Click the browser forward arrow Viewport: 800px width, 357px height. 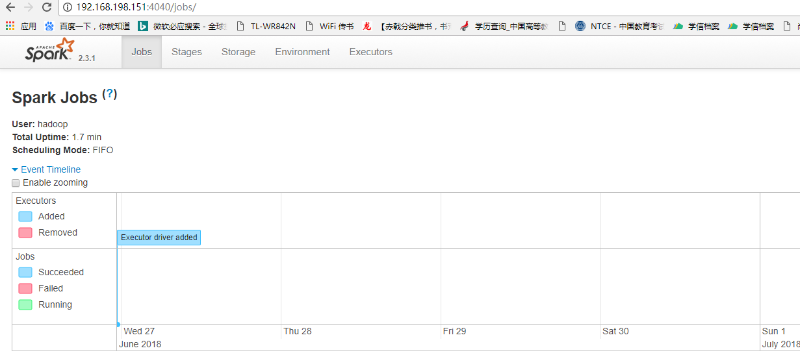tap(29, 8)
